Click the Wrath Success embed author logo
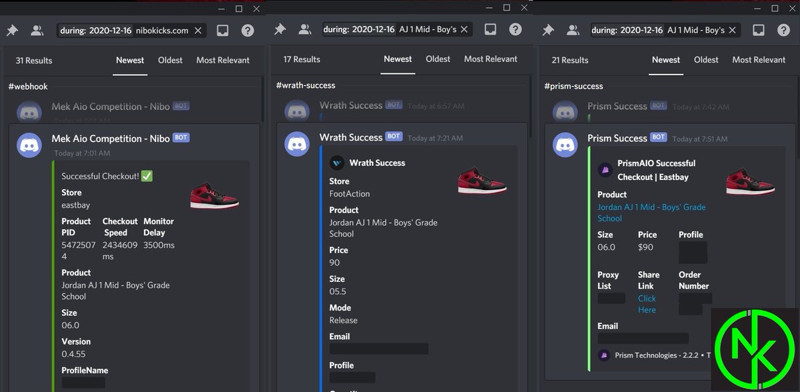Viewport: 800px width, 392px height. pyautogui.click(x=337, y=163)
